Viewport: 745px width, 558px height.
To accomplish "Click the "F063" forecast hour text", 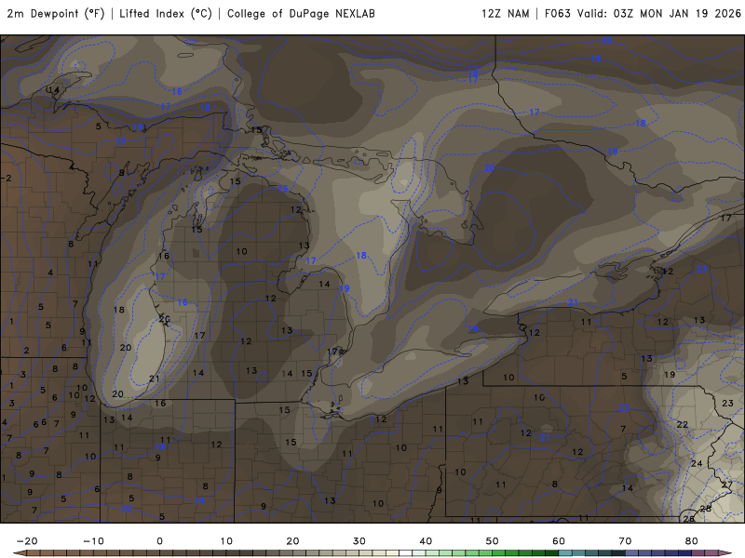I will pos(557,14).
